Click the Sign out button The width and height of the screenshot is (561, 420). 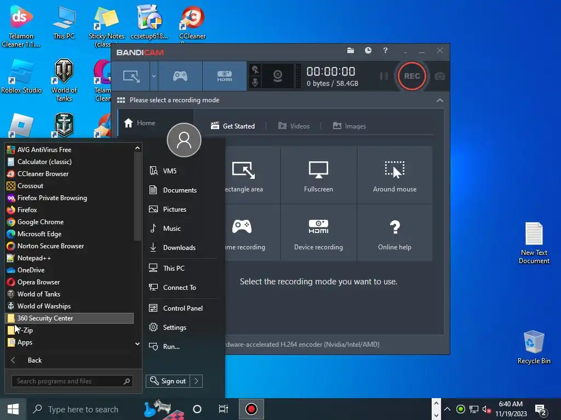point(168,381)
